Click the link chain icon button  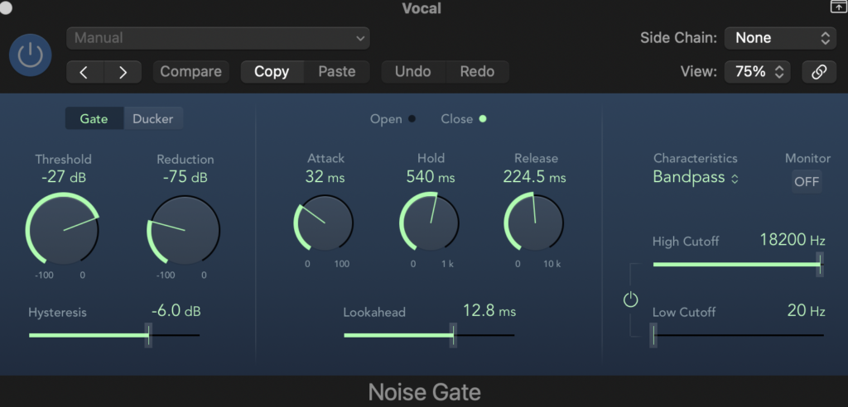click(x=819, y=72)
